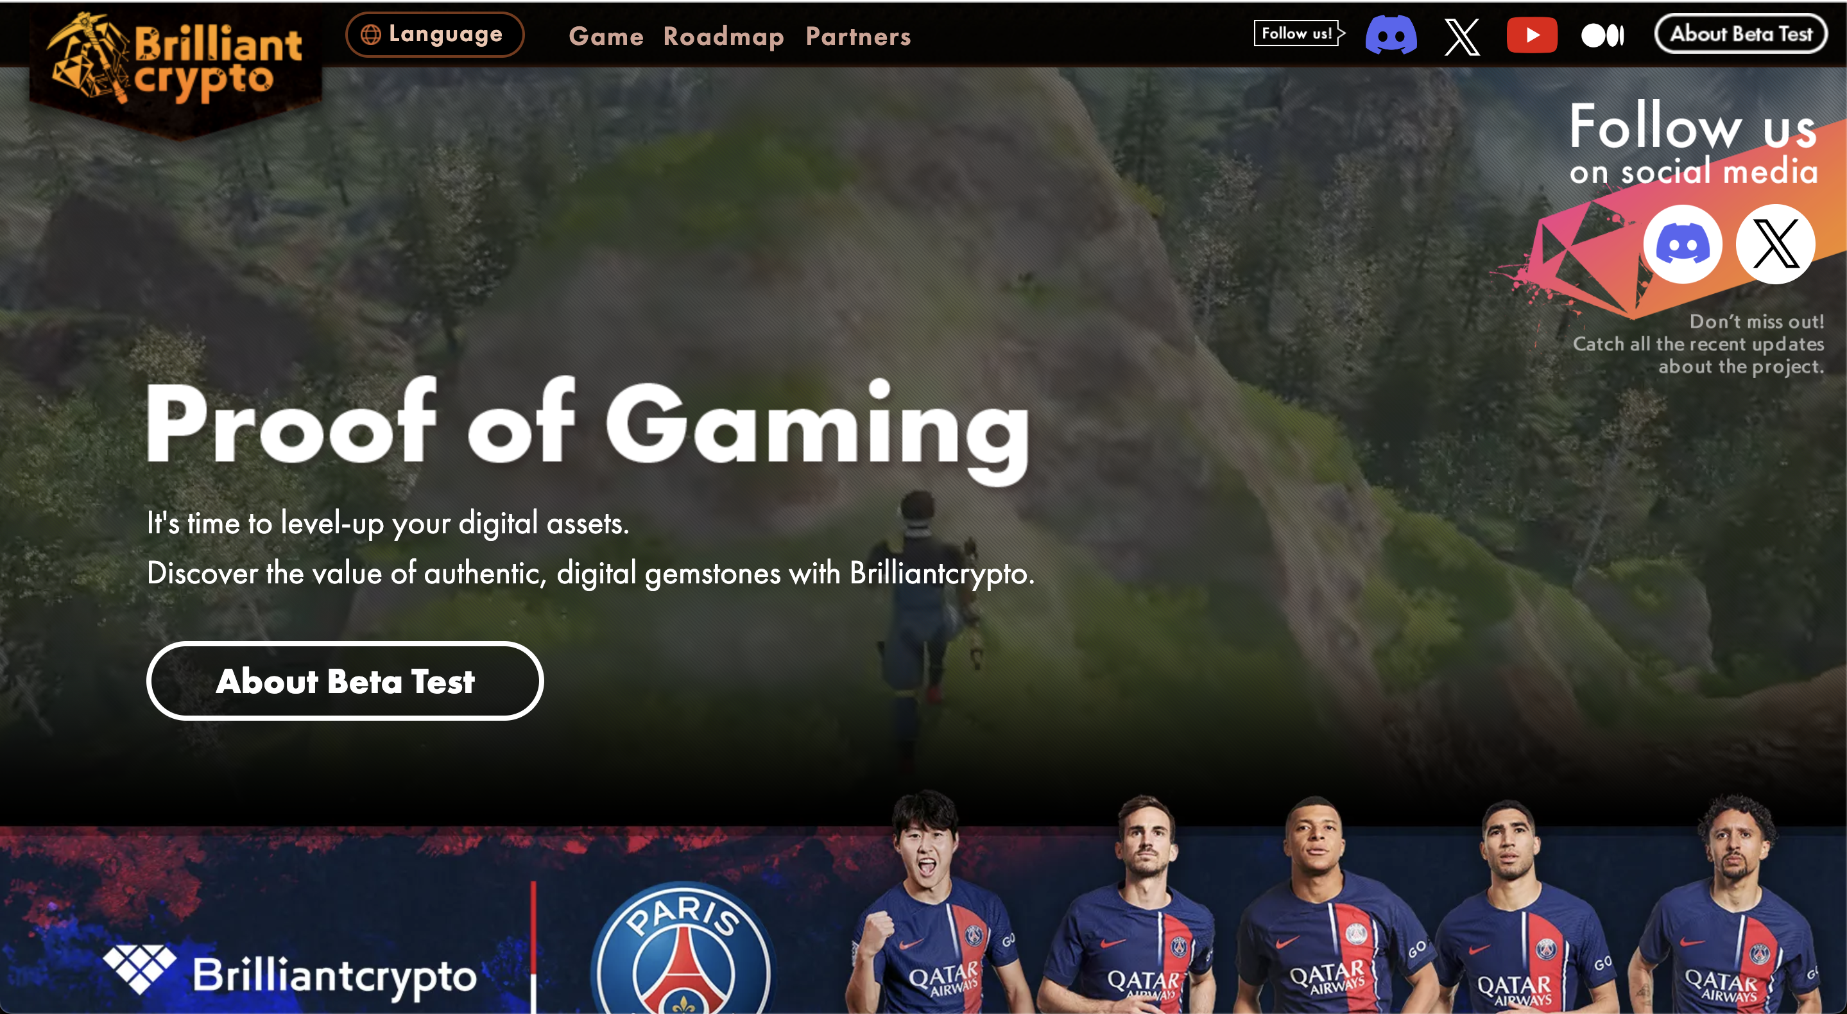The width and height of the screenshot is (1847, 1014).
Task: Click the large round Discord icon under Follow us
Action: coord(1682,244)
